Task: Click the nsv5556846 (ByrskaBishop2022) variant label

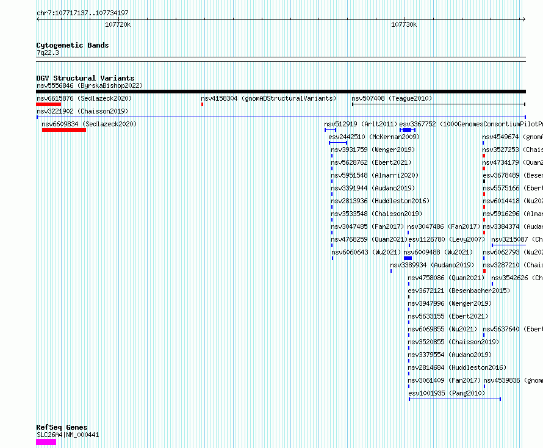Action: [x=90, y=85]
